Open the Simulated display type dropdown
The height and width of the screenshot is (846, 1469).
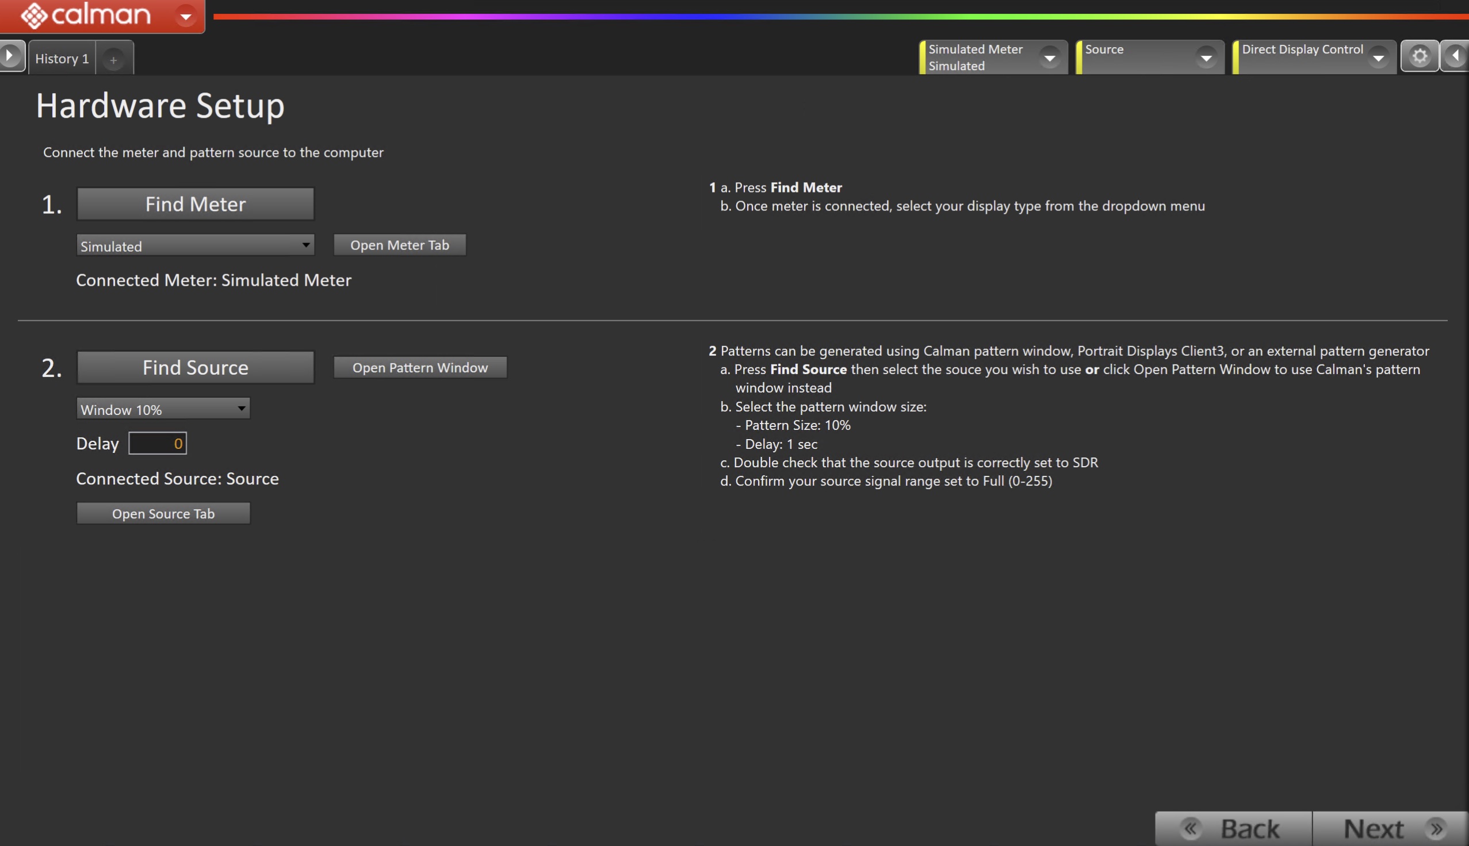(196, 246)
